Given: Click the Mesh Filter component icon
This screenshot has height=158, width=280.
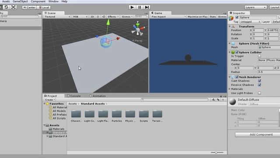Looking at the screenshot, I should pos(233,43).
